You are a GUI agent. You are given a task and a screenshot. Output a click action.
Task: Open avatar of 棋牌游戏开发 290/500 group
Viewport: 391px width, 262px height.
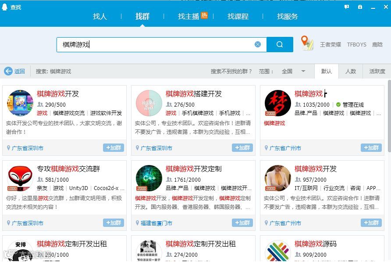click(x=20, y=103)
